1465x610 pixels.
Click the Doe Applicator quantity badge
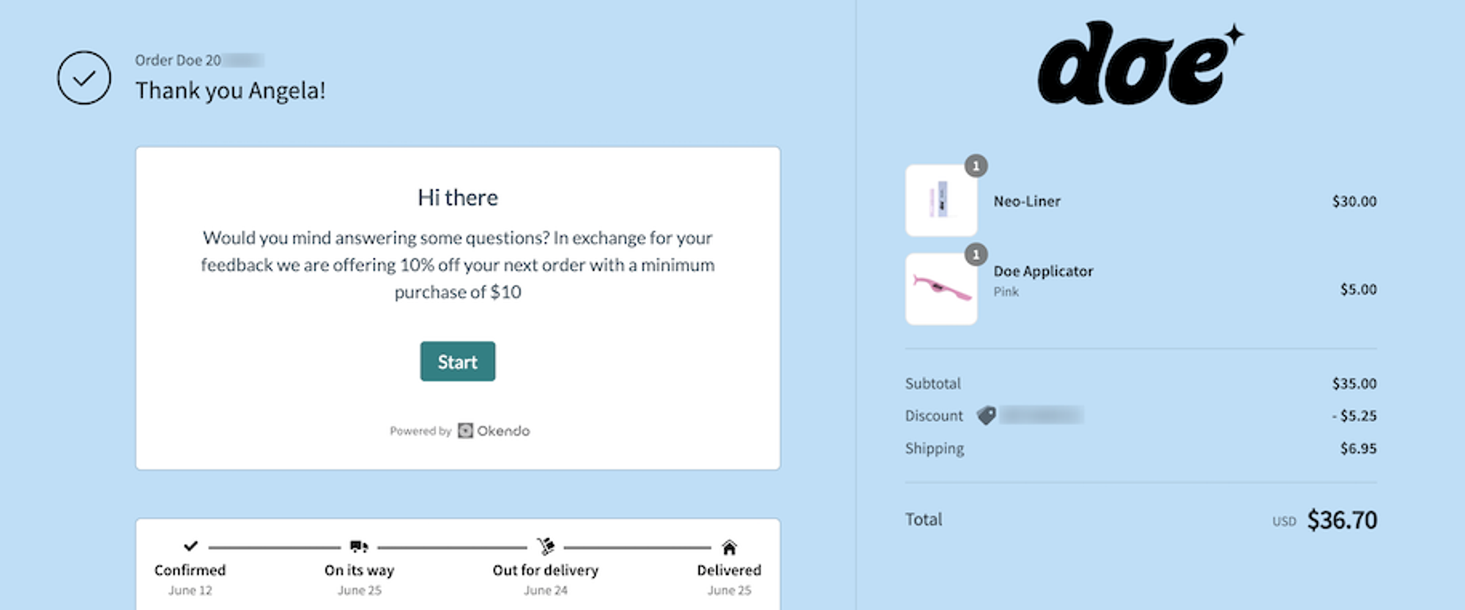(x=976, y=255)
